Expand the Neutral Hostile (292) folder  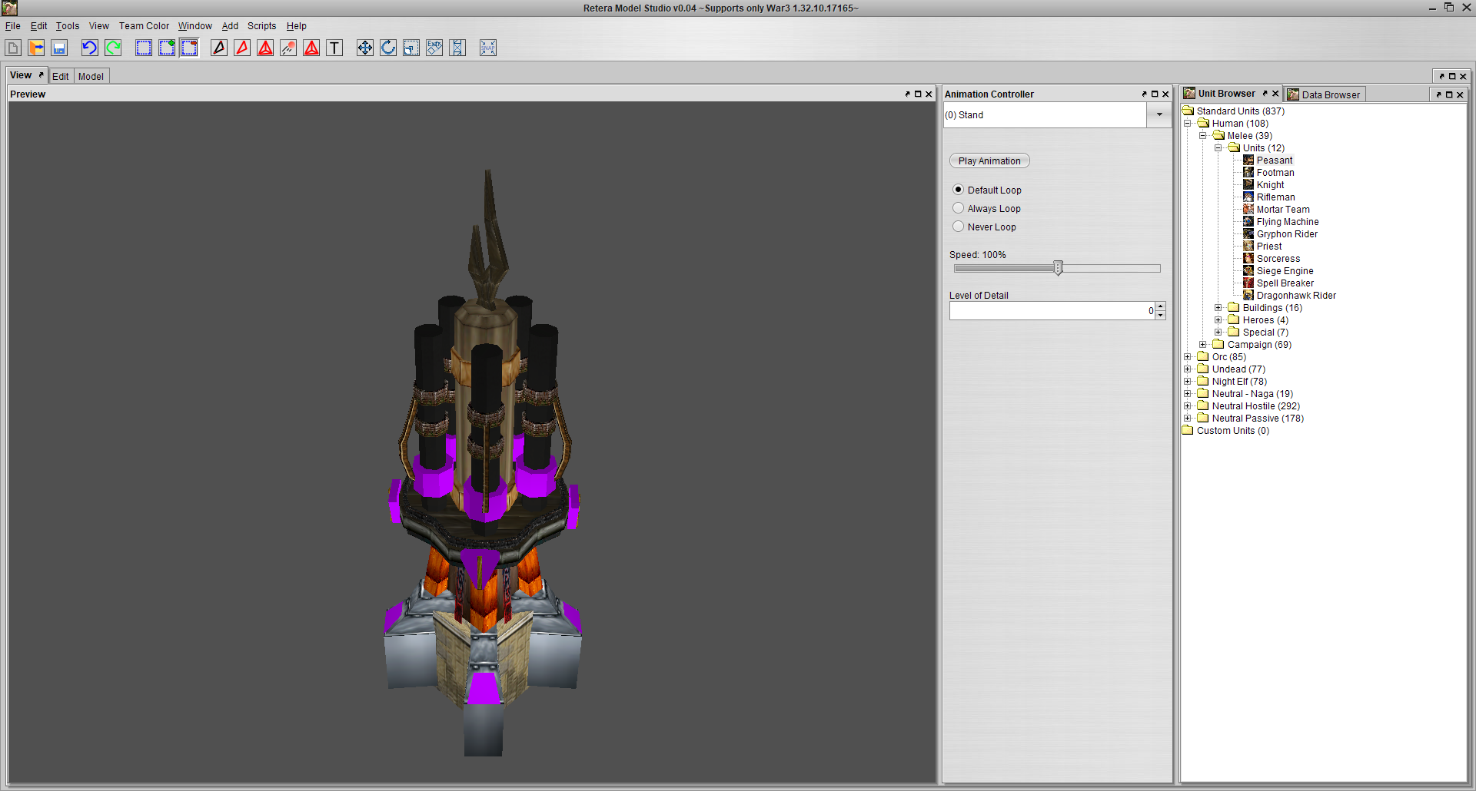point(1188,405)
